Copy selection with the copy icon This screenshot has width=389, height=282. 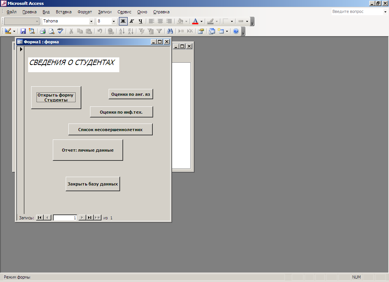tap(80, 31)
